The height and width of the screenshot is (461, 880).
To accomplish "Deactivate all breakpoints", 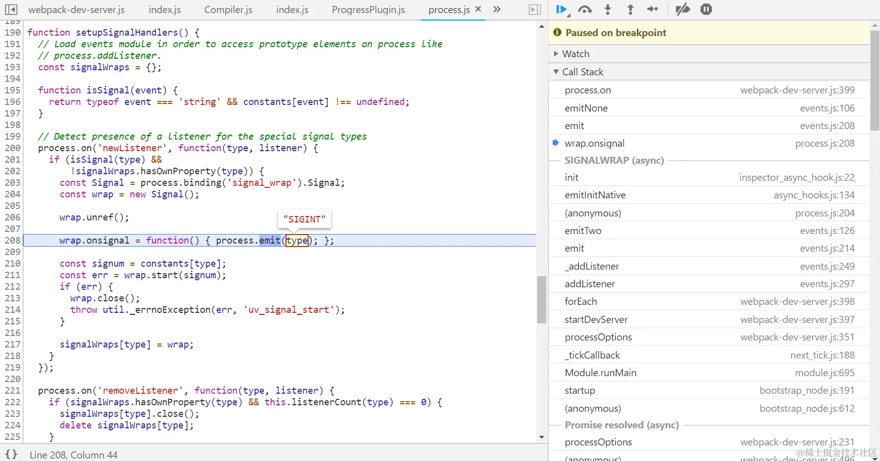I will click(x=682, y=10).
